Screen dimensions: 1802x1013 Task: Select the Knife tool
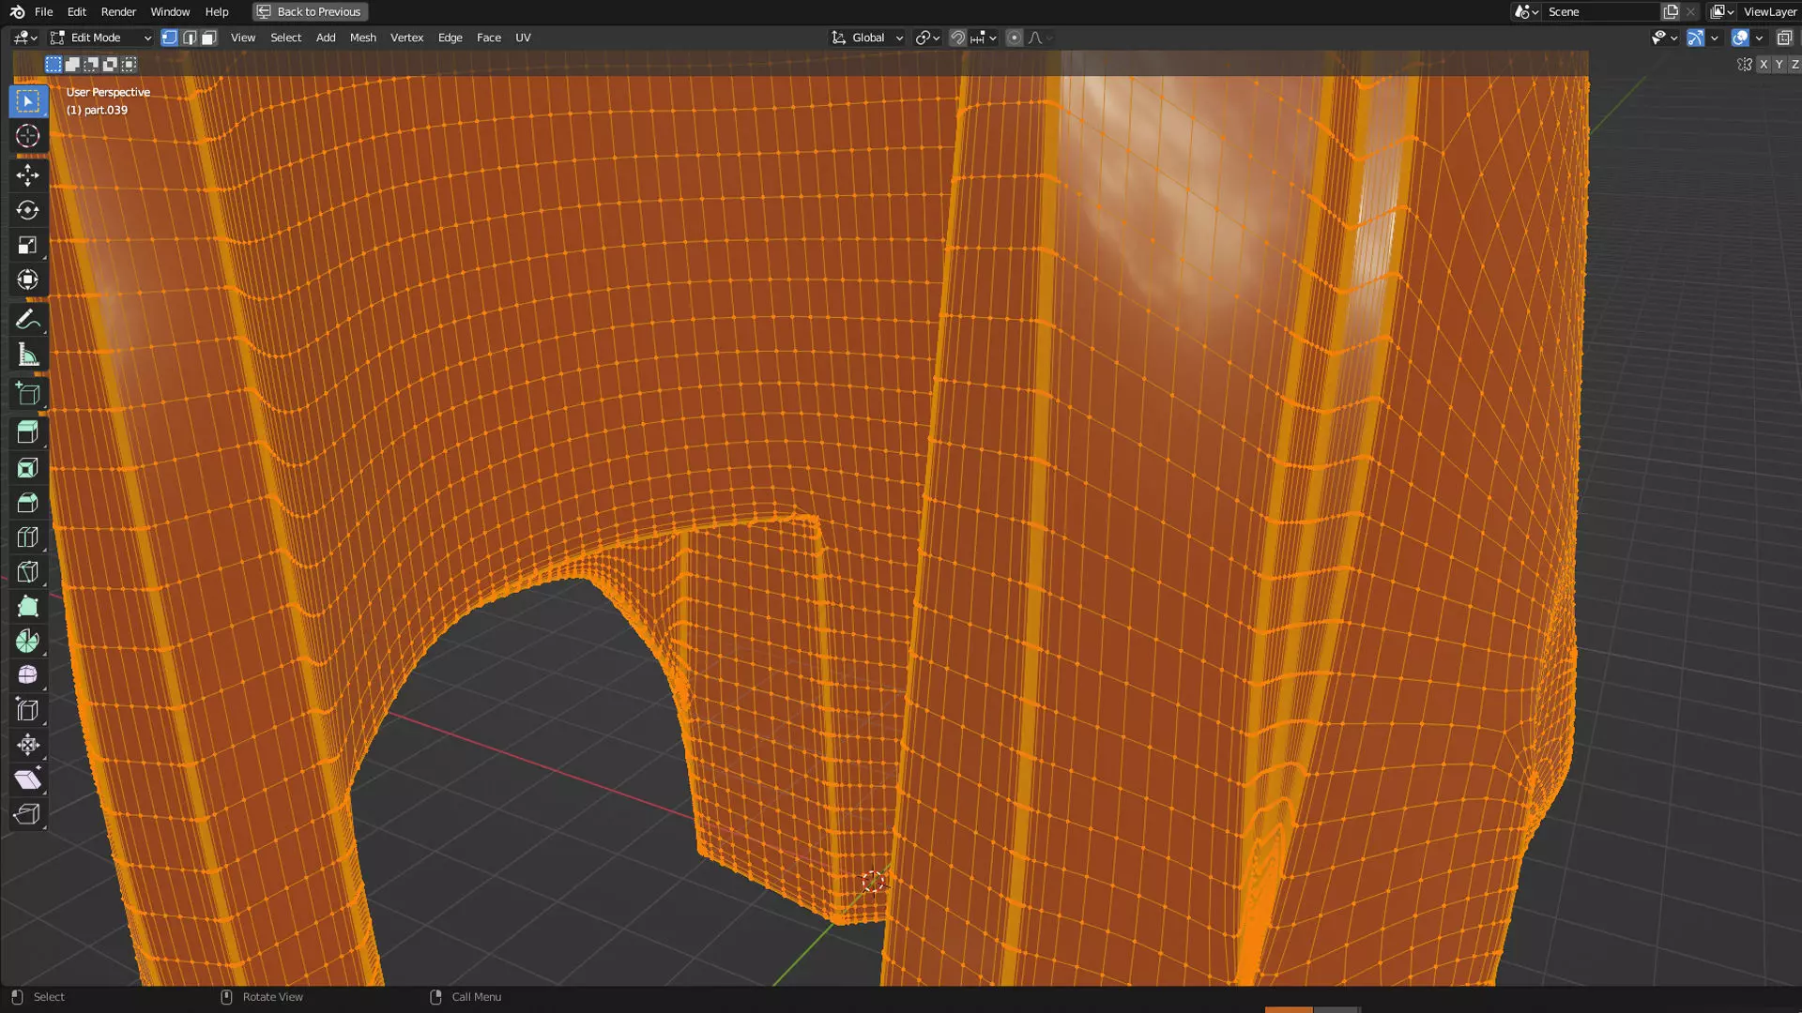click(27, 572)
